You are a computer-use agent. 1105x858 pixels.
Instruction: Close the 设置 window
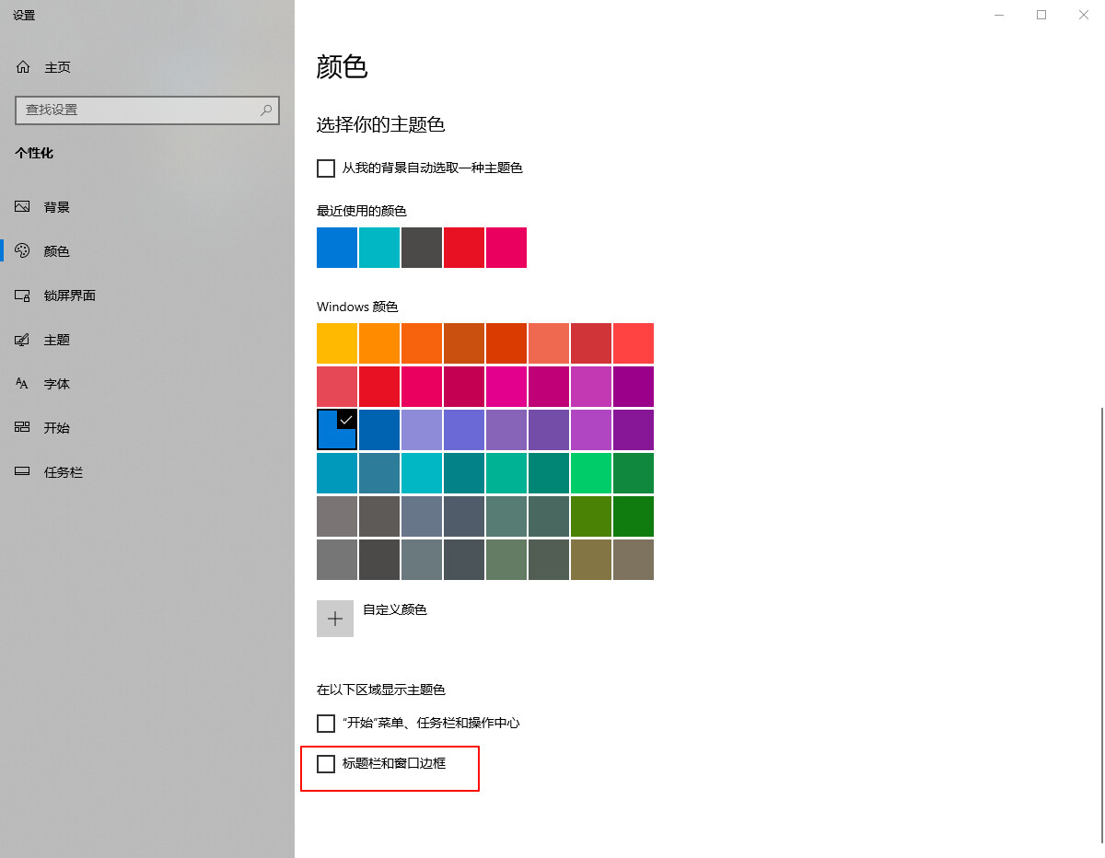1084,15
